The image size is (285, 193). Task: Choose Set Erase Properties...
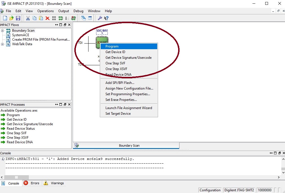[x=129, y=99]
